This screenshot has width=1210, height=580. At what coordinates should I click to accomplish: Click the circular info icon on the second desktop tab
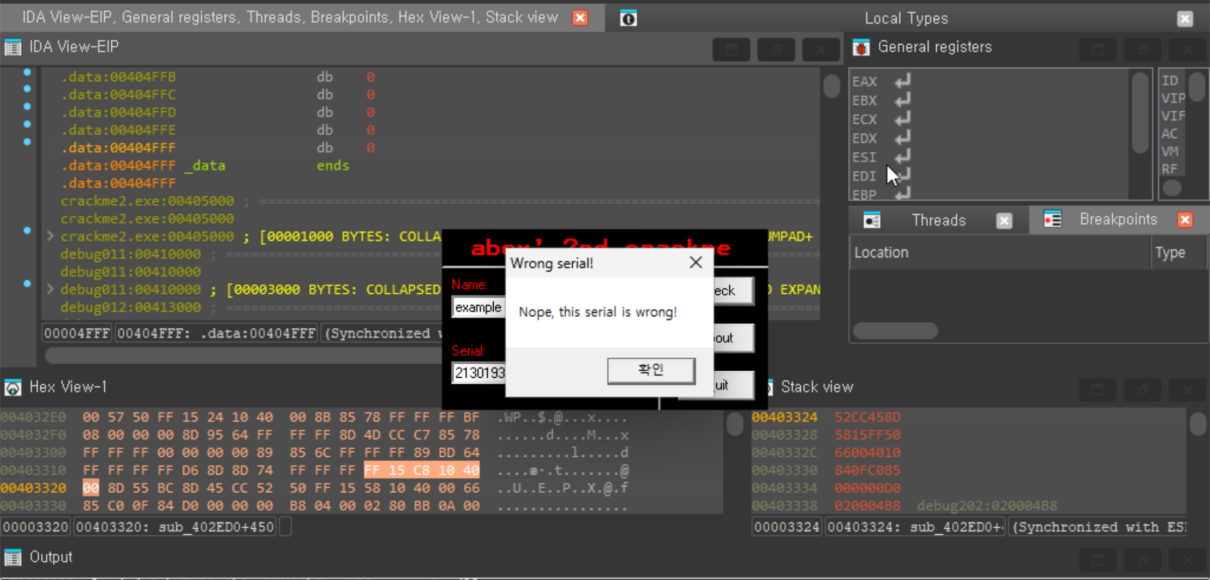[x=628, y=17]
